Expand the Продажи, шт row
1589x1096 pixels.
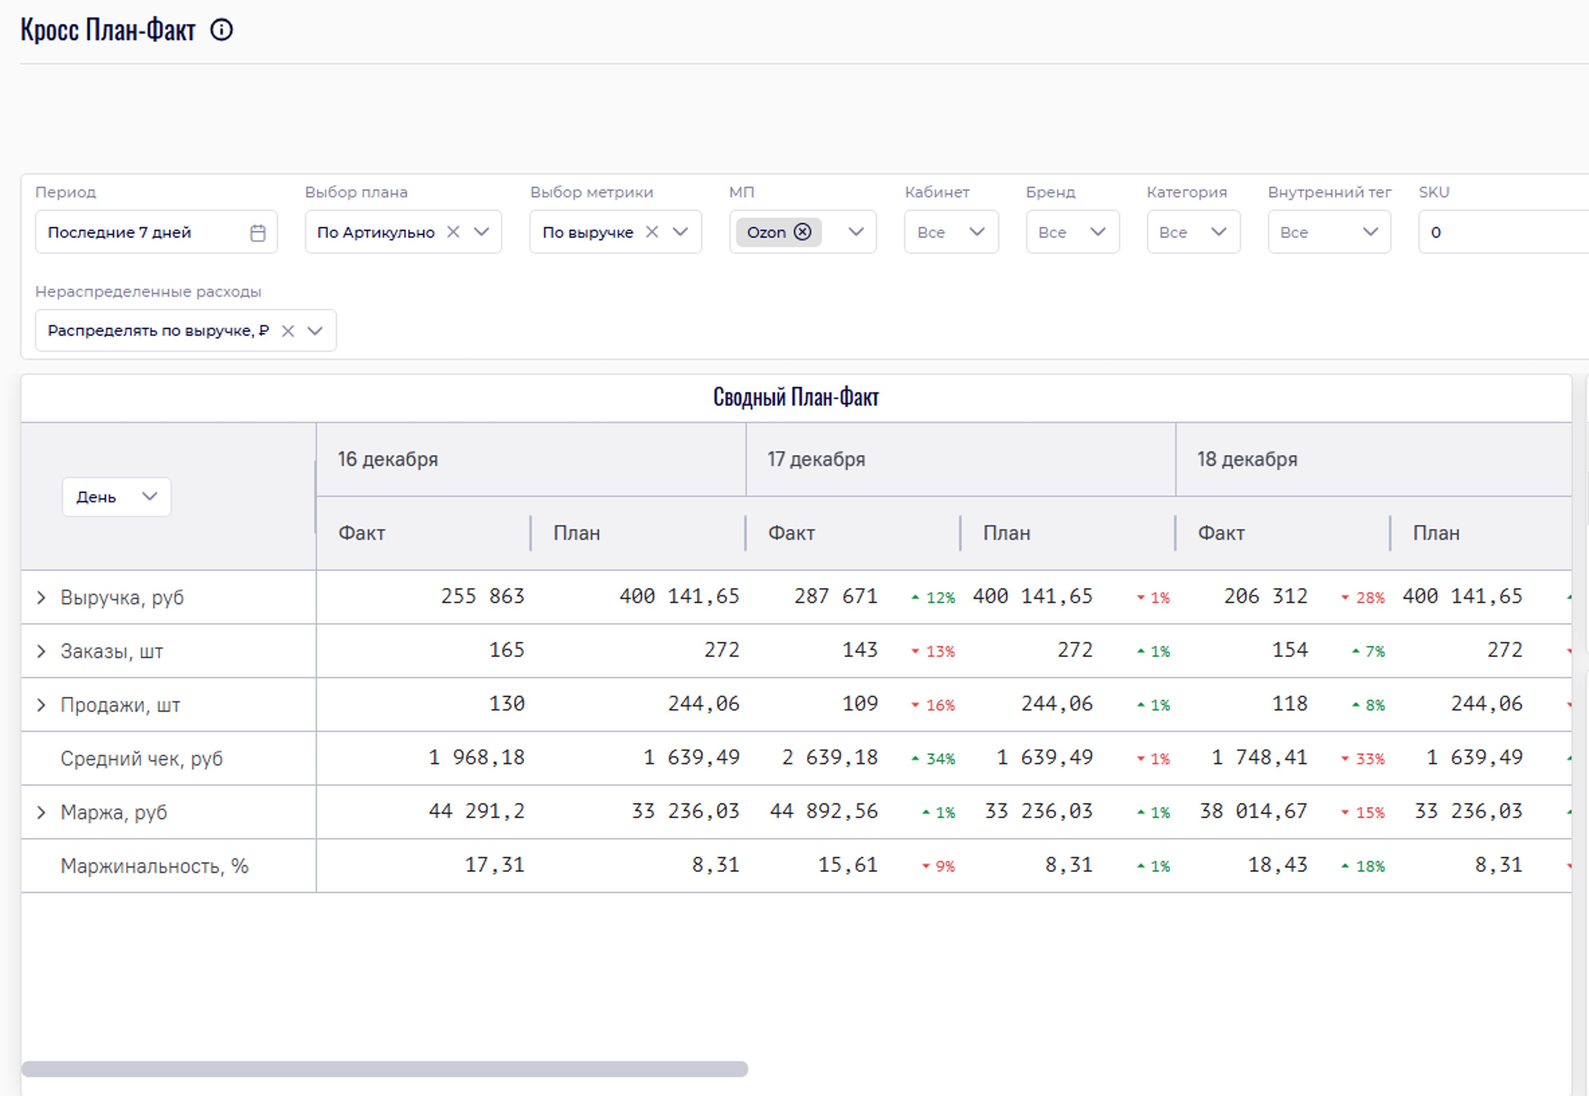click(41, 705)
